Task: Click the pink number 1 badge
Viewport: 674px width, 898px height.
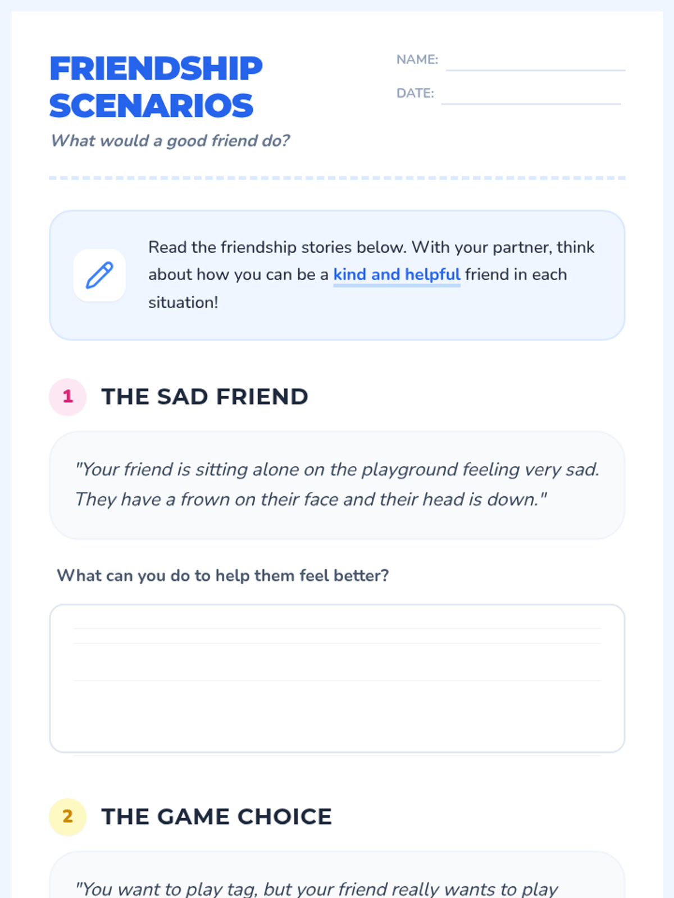Action: 67,397
